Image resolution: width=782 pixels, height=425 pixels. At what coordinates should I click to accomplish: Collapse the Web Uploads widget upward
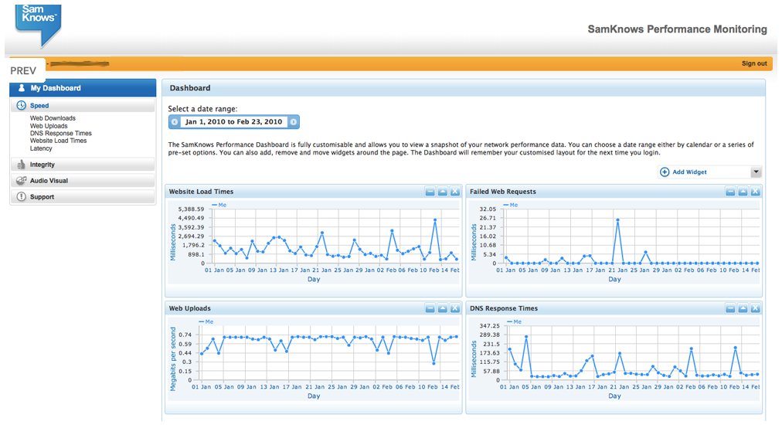coord(443,308)
